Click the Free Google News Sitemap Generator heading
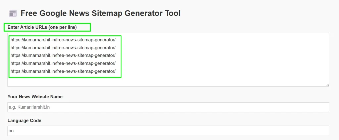The height and width of the screenshot is (140, 339). pyautogui.click(x=101, y=14)
